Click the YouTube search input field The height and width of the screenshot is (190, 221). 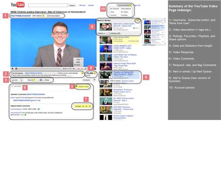pos(48,5)
